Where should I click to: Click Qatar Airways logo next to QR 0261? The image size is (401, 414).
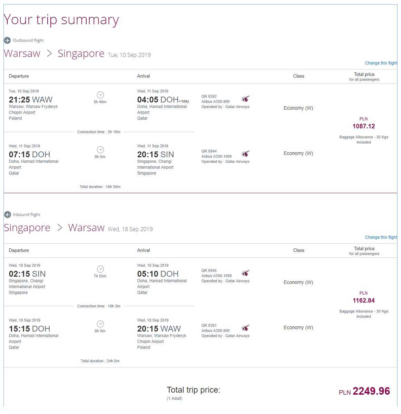(245, 328)
